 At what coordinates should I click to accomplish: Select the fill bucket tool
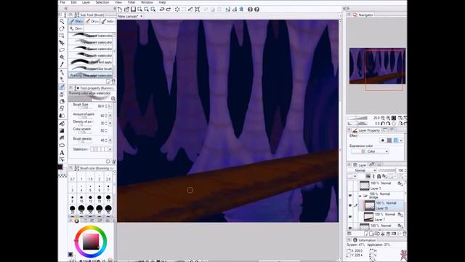click(62, 123)
